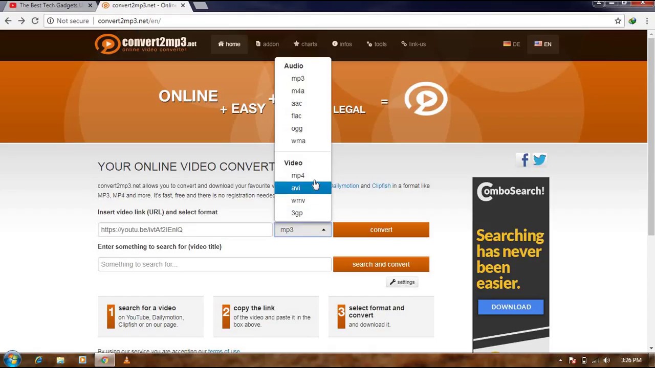This screenshot has width=655, height=368.
Task: Click the browser Back arrow
Action: tap(8, 21)
